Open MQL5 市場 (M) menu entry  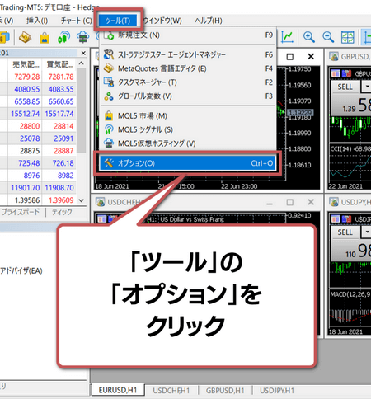(188, 116)
